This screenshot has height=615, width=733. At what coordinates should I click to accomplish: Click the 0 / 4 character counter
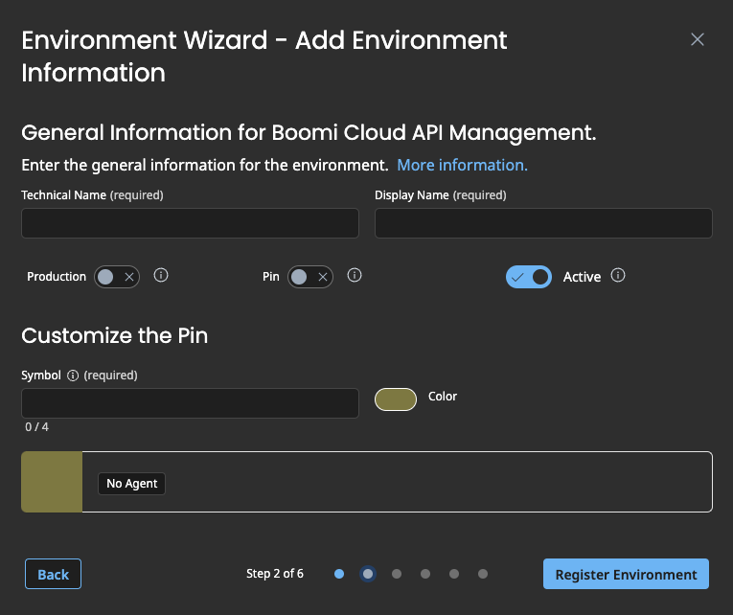(37, 426)
